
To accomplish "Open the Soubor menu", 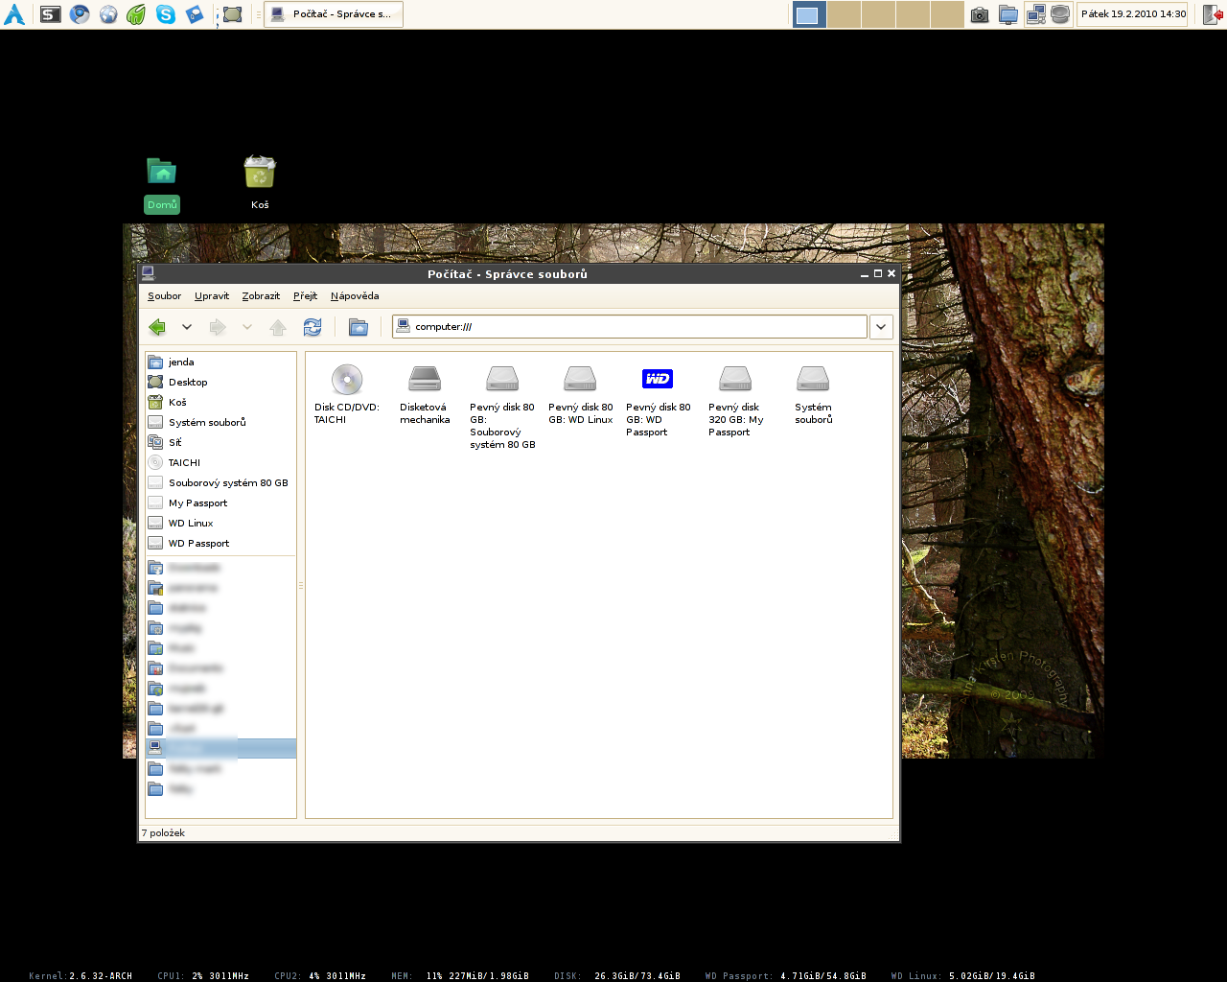I will [164, 296].
